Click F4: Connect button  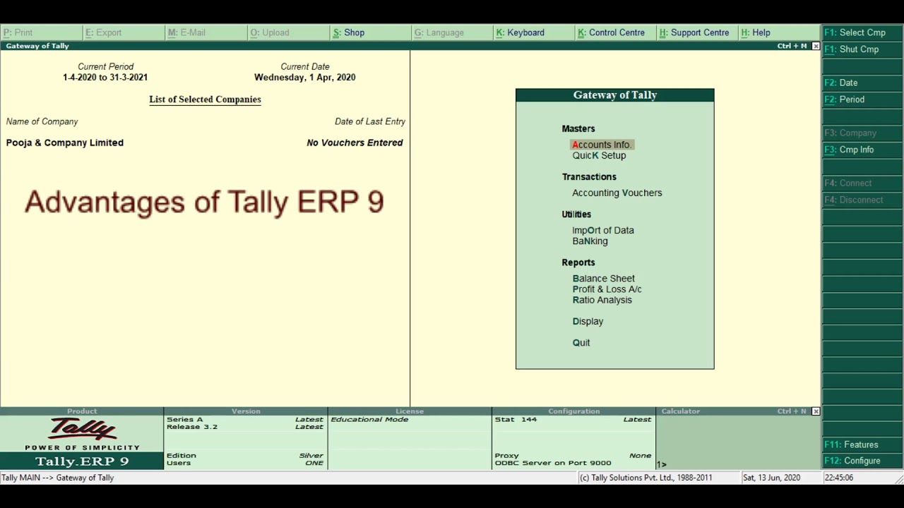[x=862, y=183]
